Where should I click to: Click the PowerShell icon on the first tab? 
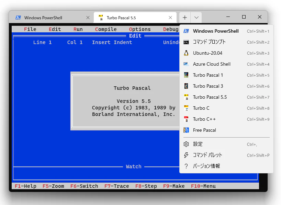point(18,18)
